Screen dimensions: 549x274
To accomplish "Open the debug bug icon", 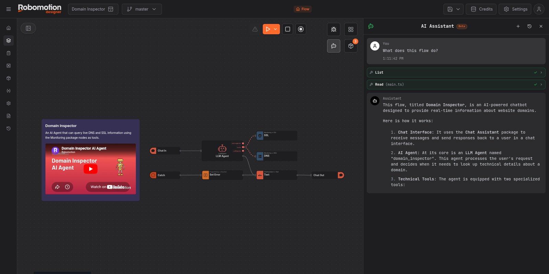I will tap(334, 29).
